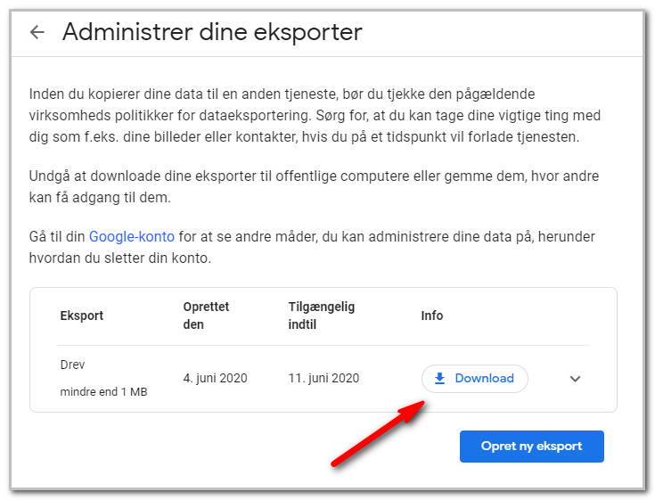The image size is (655, 500).
Task: Click the 'Administrer dine eksporter' page heading
Action: click(212, 32)
